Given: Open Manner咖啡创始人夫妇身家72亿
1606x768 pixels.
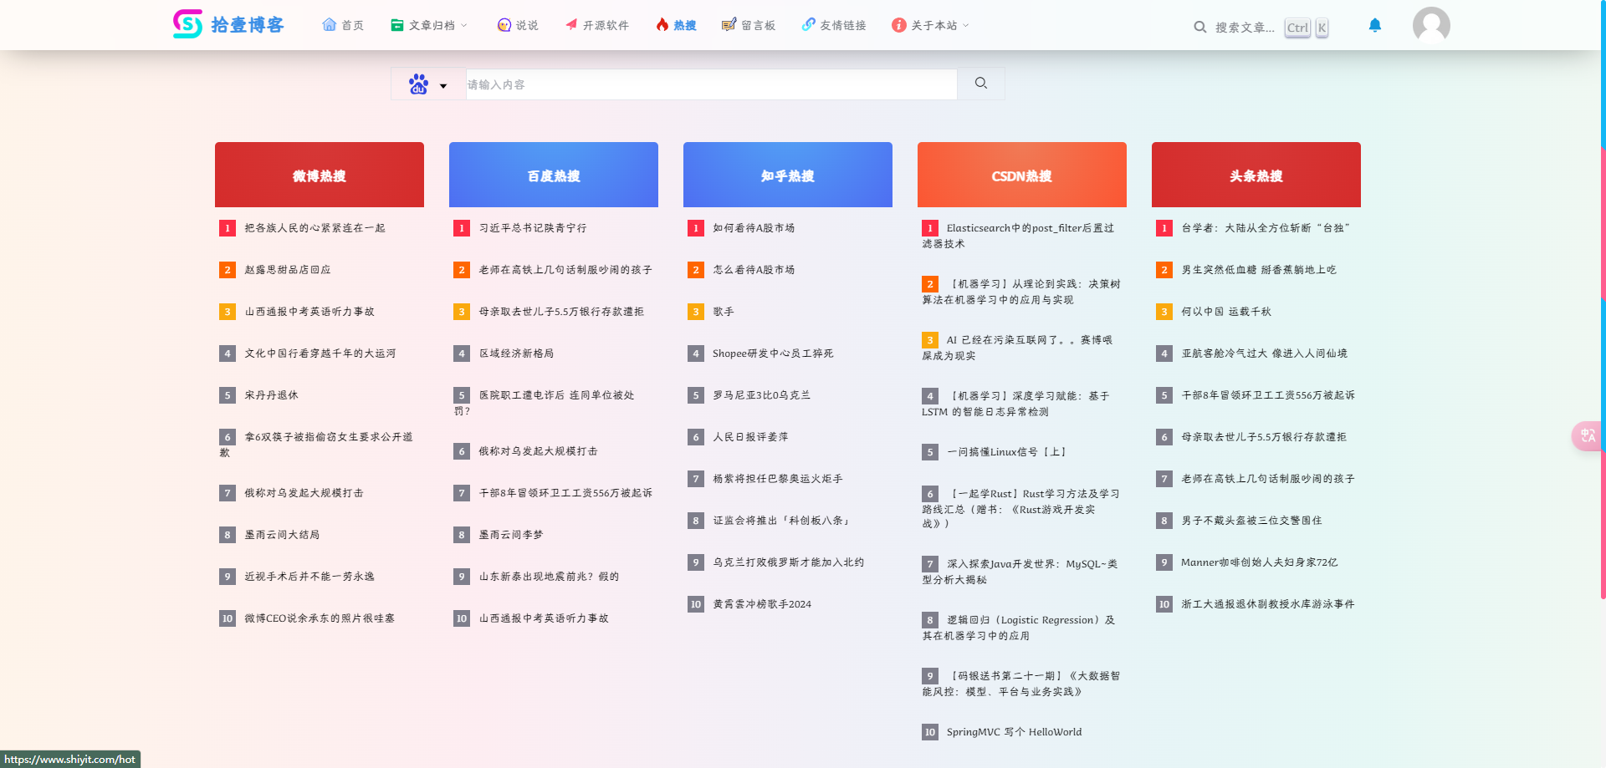Looking at the screenshot, I should tap(1260, 562).
